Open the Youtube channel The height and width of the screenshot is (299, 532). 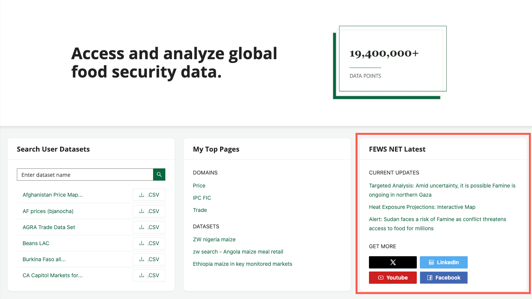click(x=393, y=278)
